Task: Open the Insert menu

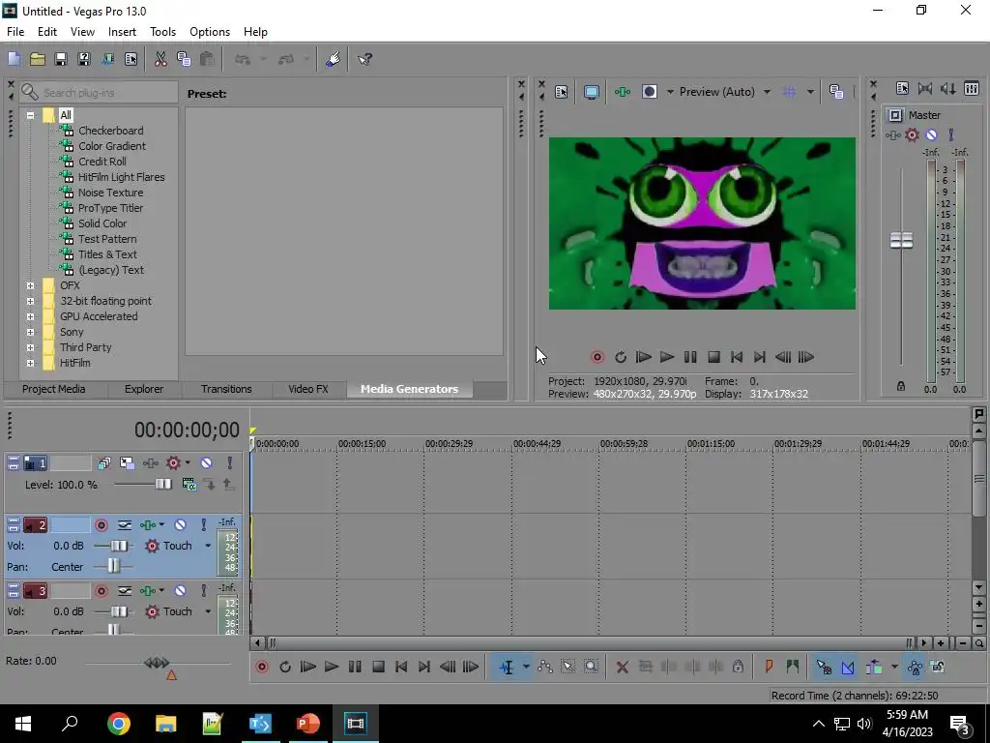Action: pos(122,32)
